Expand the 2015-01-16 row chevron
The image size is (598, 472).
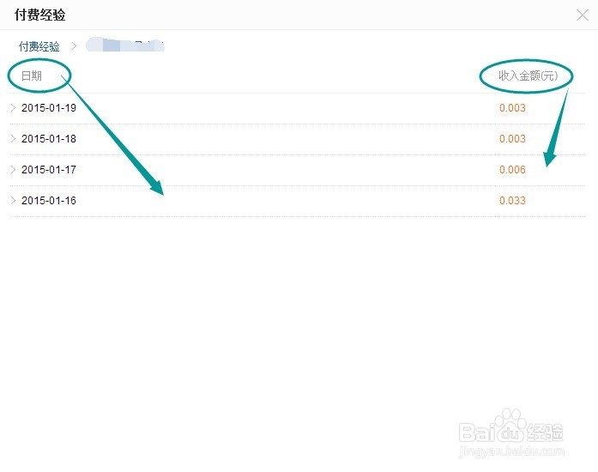(x=13, y=201)
